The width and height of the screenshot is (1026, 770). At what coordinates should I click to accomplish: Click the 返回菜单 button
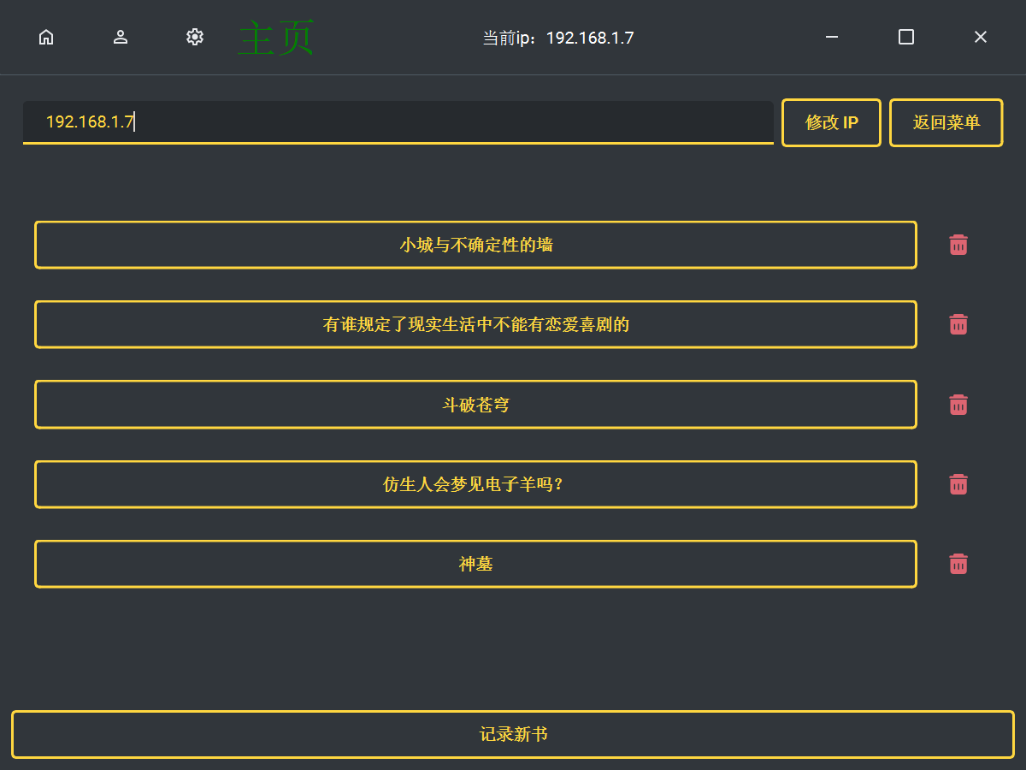pyautogui.click(x=946, y=122)
